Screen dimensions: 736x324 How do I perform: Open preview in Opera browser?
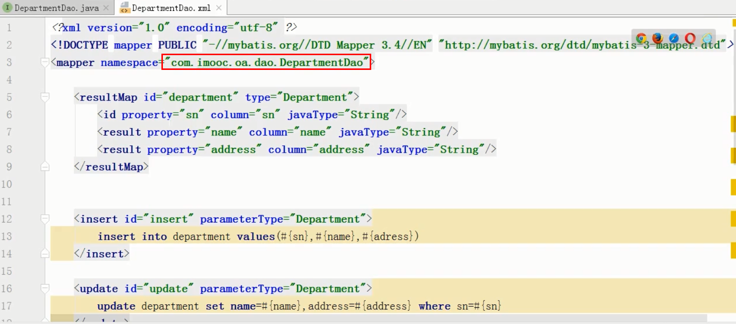pos(690,38)
